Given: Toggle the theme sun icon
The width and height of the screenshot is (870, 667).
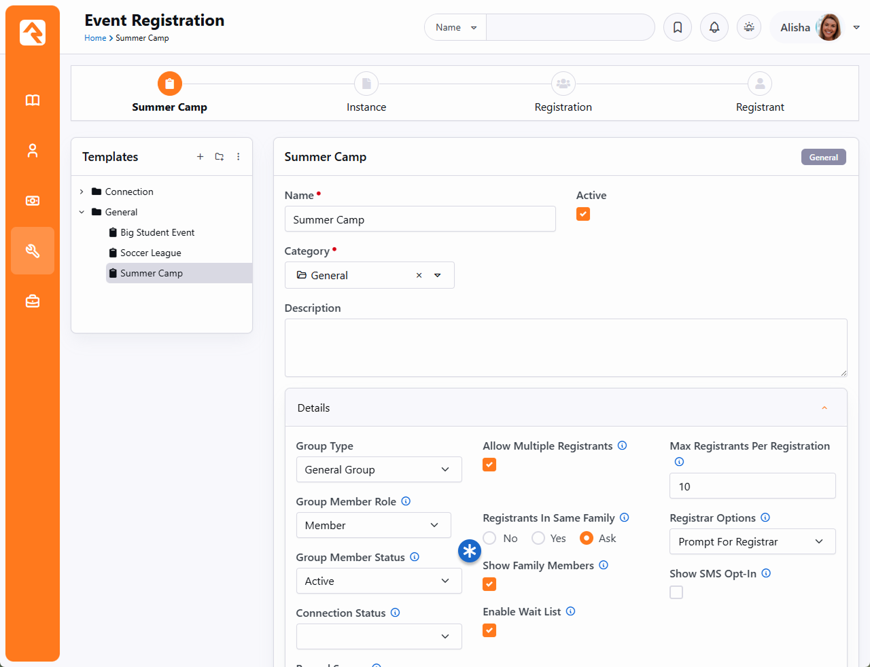Looking at the screenshot, I should [x=749, y=27].
